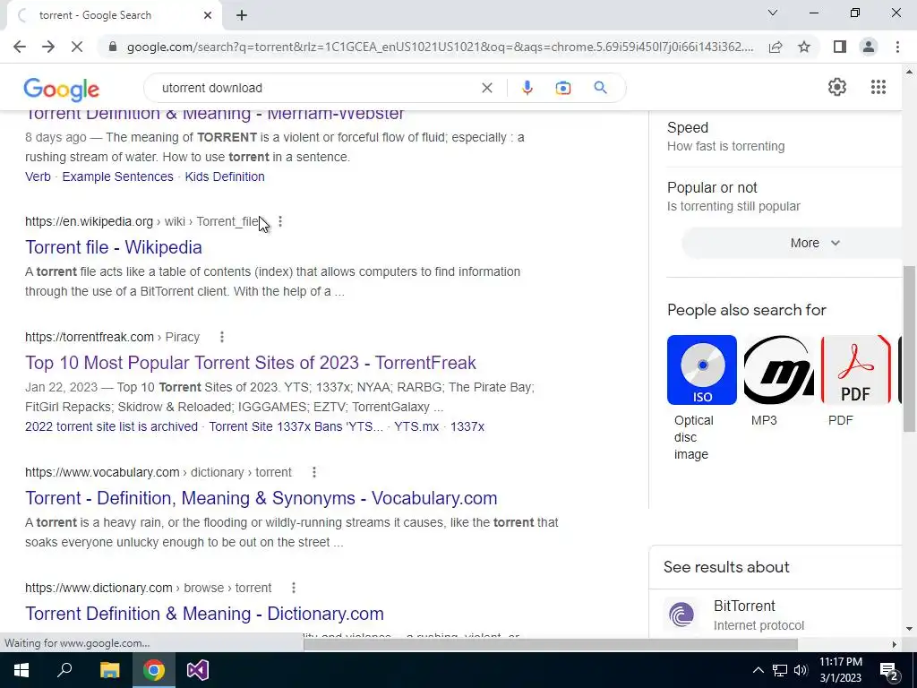Open the network status tray icon
The image size is (917, 688).
click(780, 670)
